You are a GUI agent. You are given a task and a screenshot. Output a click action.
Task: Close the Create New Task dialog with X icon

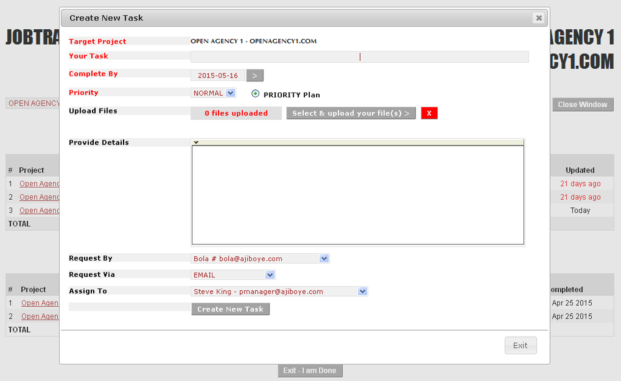(538, 17)
